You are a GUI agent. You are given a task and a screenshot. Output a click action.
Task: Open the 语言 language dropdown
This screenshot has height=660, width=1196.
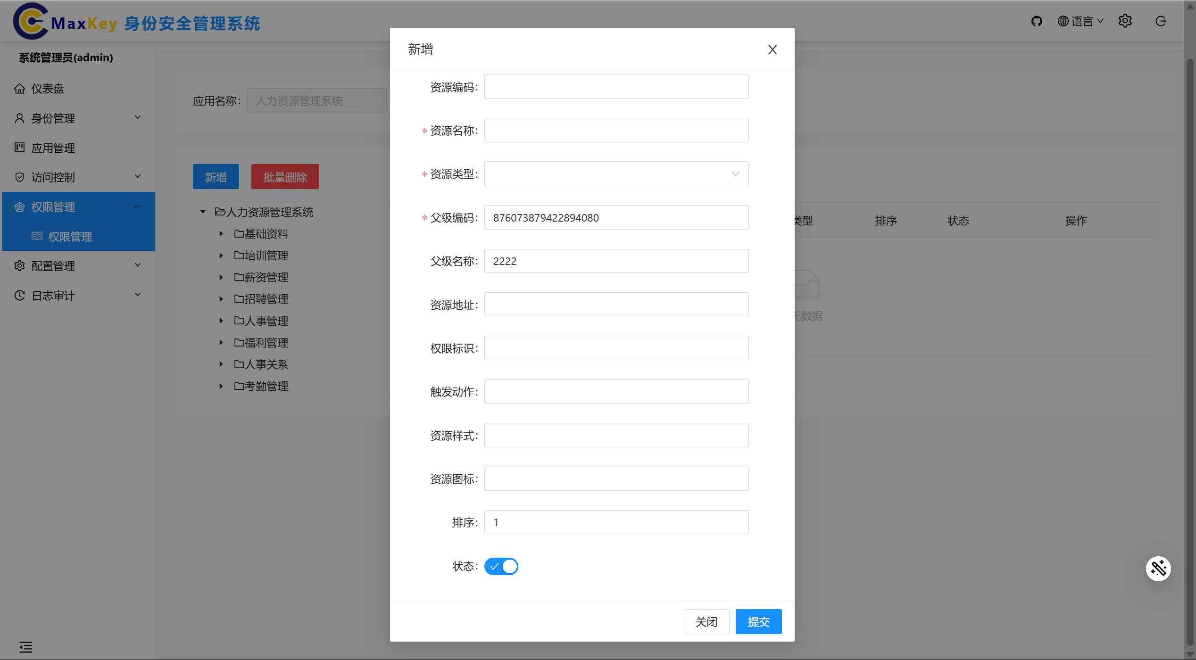point(1080,21)
